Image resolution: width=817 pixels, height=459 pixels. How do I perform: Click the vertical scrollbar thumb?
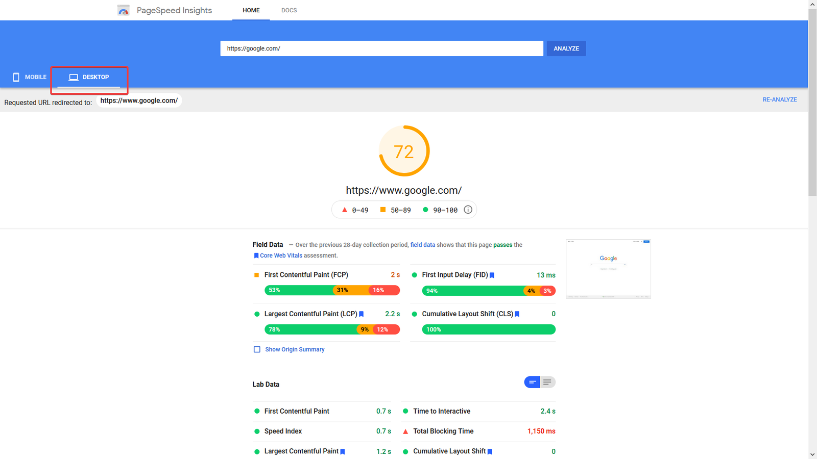[x=812, y=102]
